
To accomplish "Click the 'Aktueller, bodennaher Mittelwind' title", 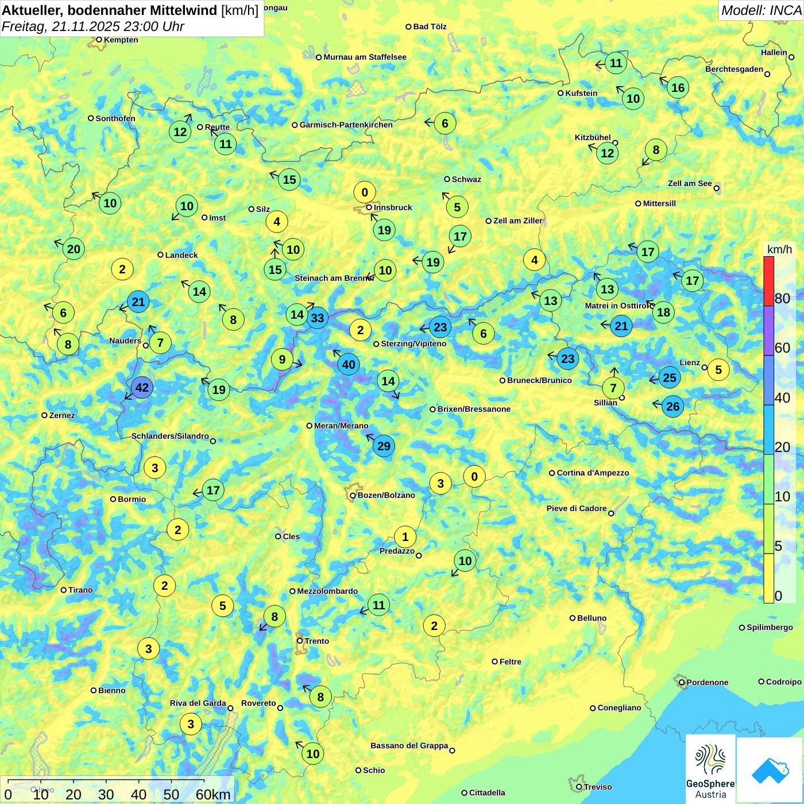I will pos(110,10).
